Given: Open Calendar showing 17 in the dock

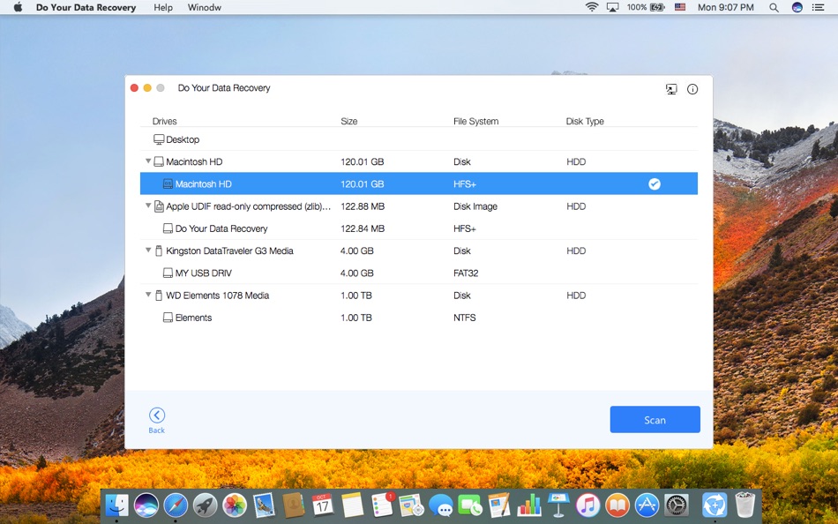Looking at the screenshot, I should click(x=322, y=505).
